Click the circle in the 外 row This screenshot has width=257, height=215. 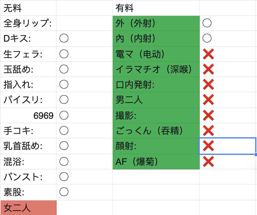tap(207, 23)
